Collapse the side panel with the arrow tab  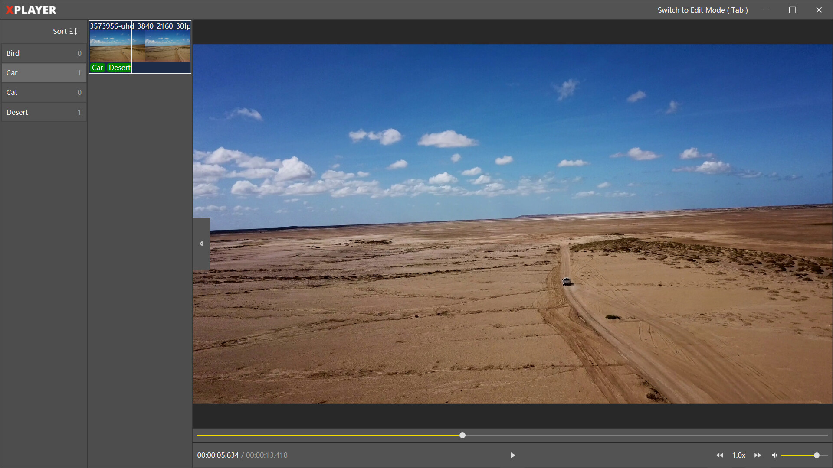201,244
